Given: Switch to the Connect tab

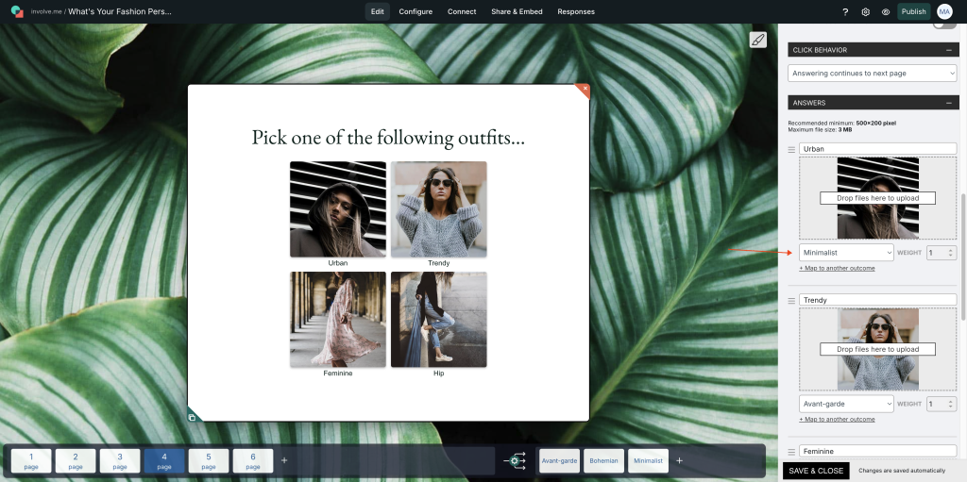Looking at the screenshot, I should (x=462, y=11).
